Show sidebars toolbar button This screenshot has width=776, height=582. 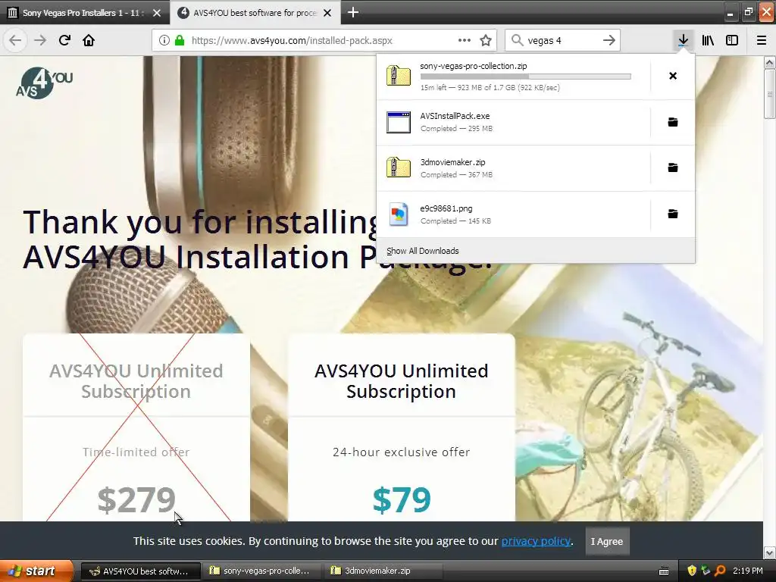(x=732, y=41)
